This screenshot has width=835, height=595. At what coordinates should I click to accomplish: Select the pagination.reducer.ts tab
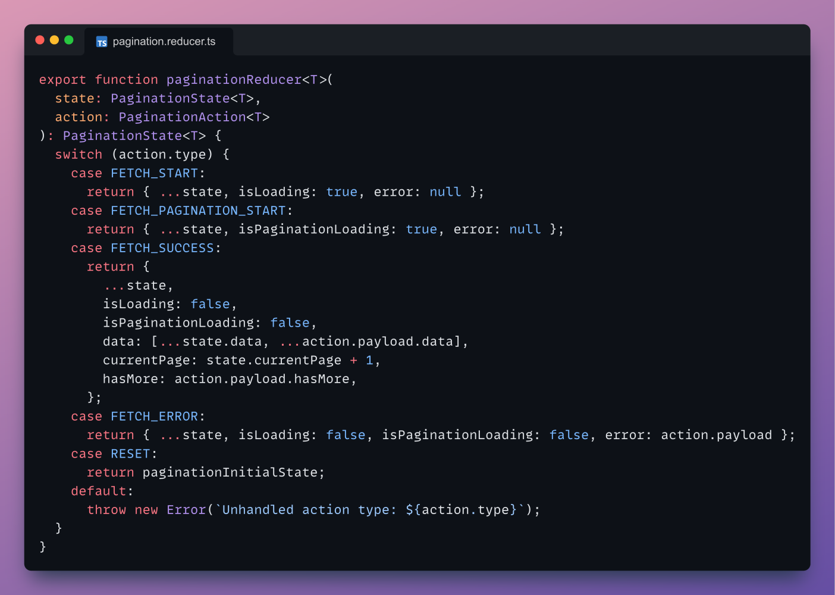coord(159,42)
